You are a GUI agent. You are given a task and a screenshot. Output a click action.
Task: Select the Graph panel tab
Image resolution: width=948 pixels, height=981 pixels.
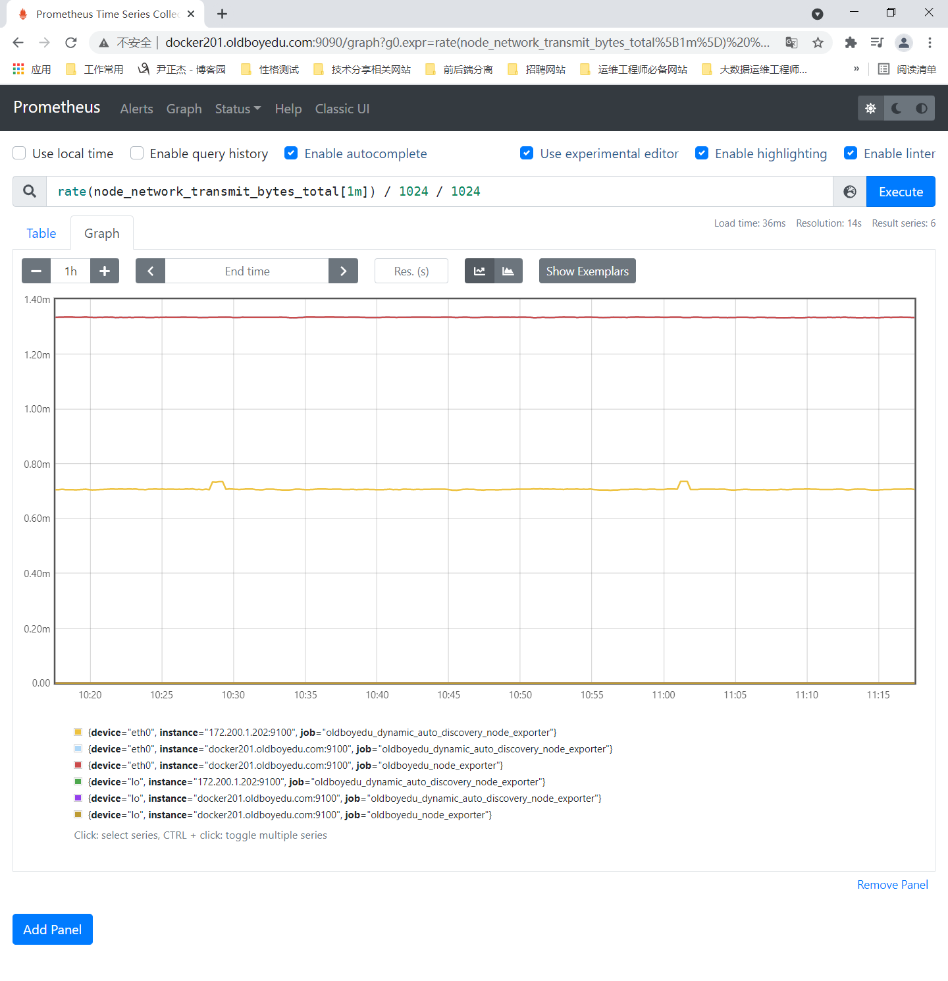(102, 233)
